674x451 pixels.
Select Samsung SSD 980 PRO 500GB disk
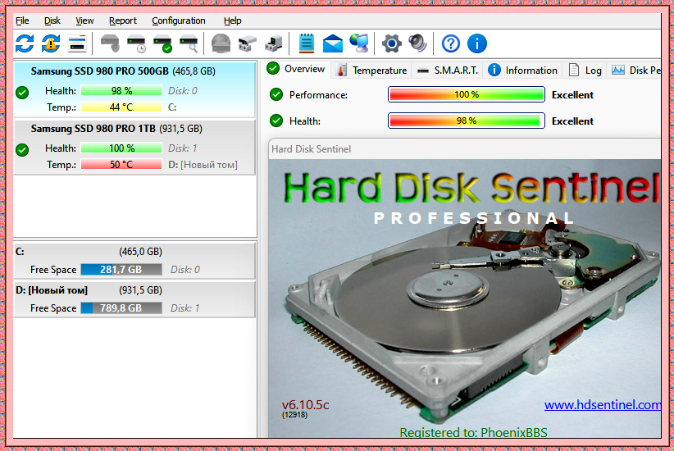click(x=134, y=89)
